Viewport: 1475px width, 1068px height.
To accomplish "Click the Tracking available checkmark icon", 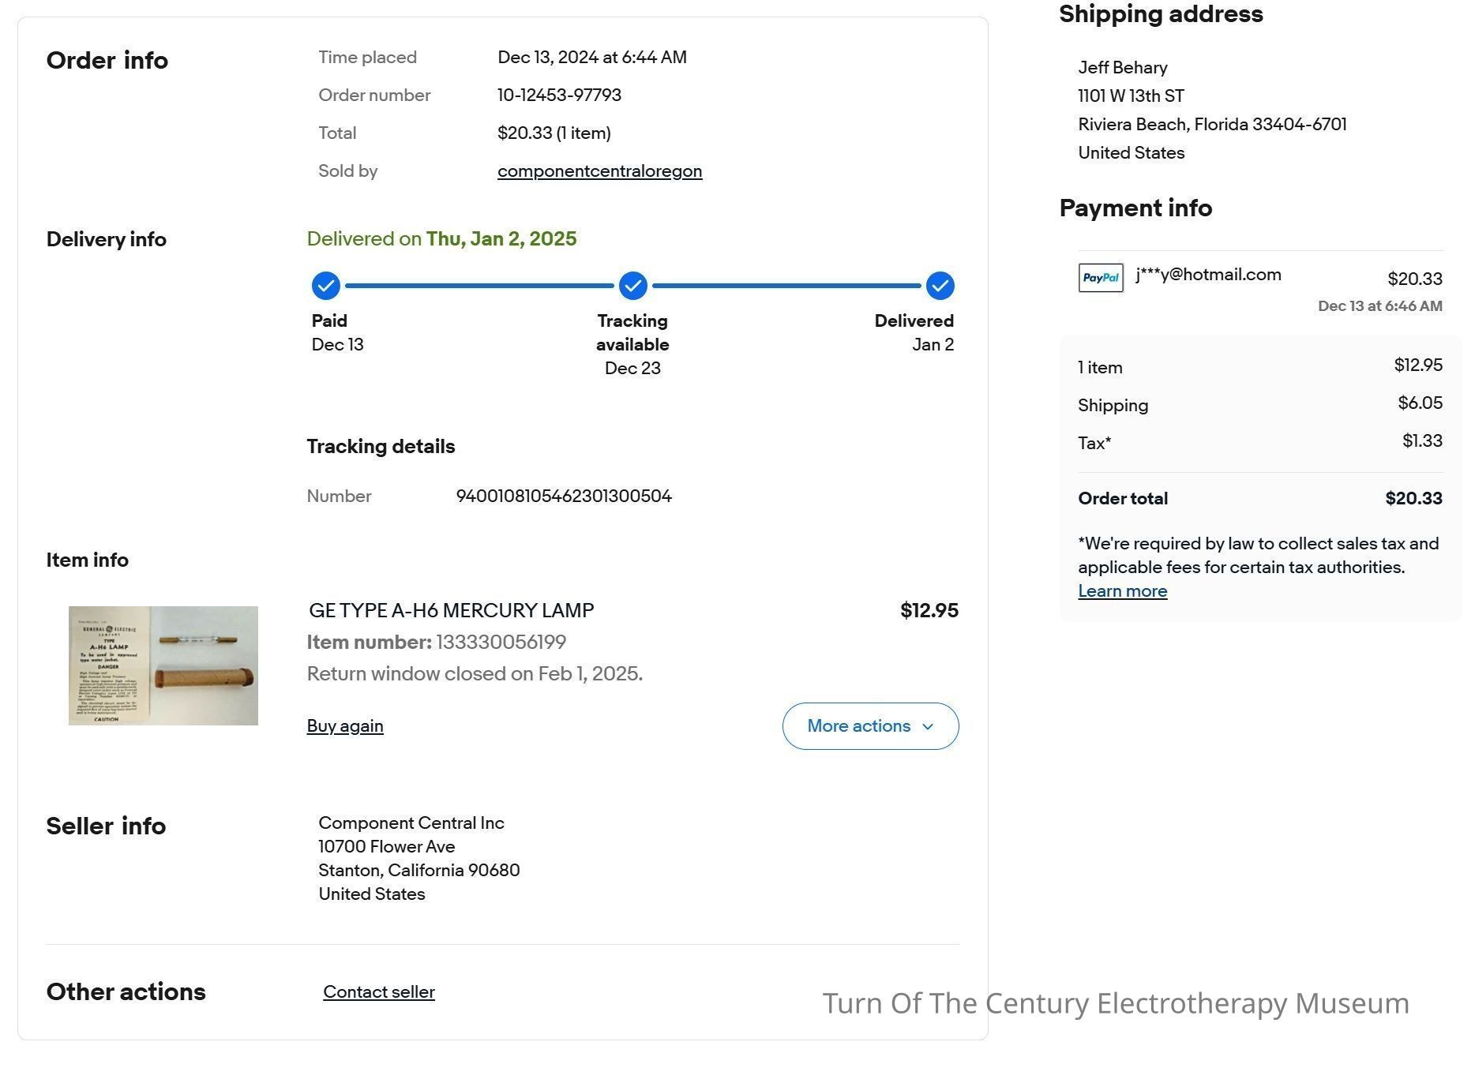I will coord(632,286).
